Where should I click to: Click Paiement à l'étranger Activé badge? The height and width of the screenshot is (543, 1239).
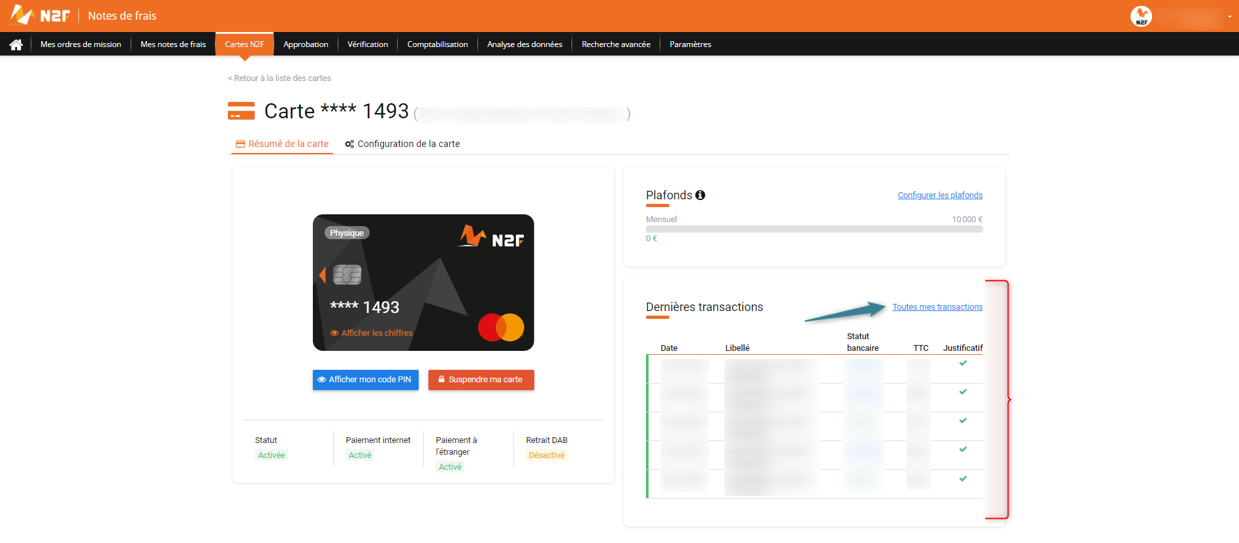click(450, 467)
